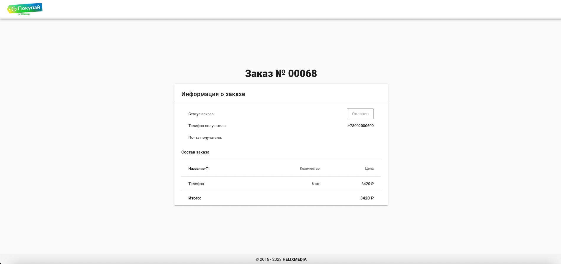Click the Почта получателя label

click(205, 137)
